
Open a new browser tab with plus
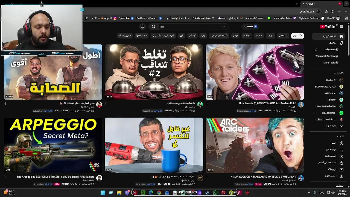(x=297, y=4)
